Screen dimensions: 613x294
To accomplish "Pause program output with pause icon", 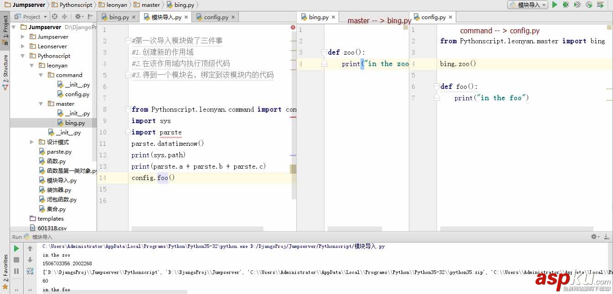I will point(16,271).
